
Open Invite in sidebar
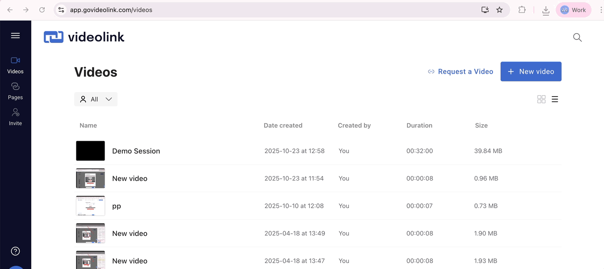[x=15, y=117]
